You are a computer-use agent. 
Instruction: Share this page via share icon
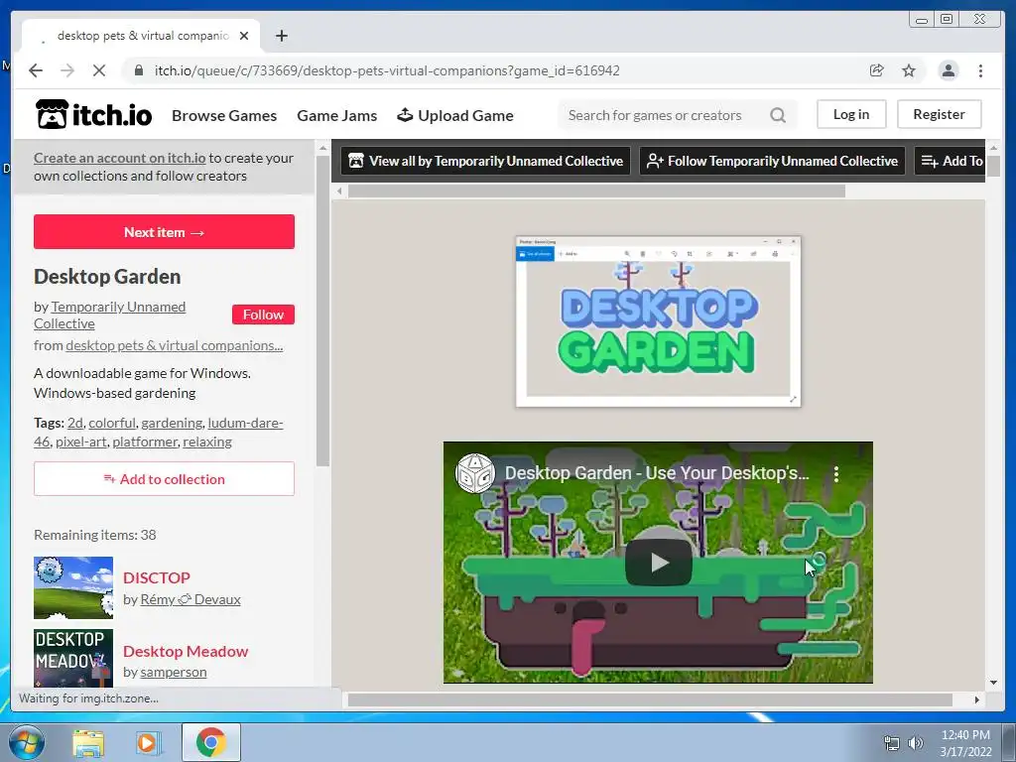click(x=877, y=70)
